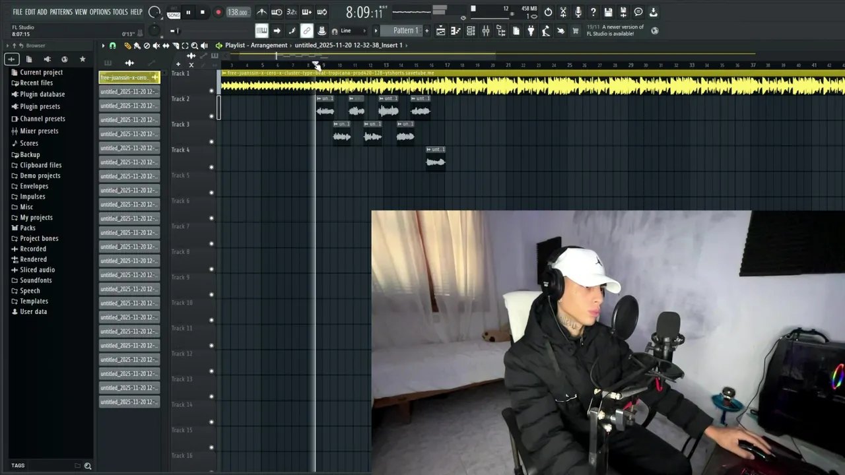
Task: Open the VIEW menu
Action: 81,12
